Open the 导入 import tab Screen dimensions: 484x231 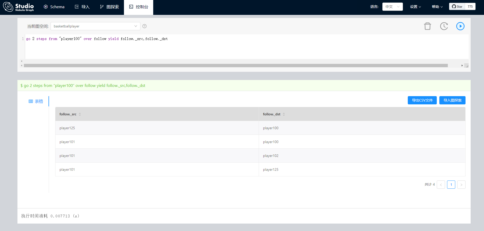(82, 7)
